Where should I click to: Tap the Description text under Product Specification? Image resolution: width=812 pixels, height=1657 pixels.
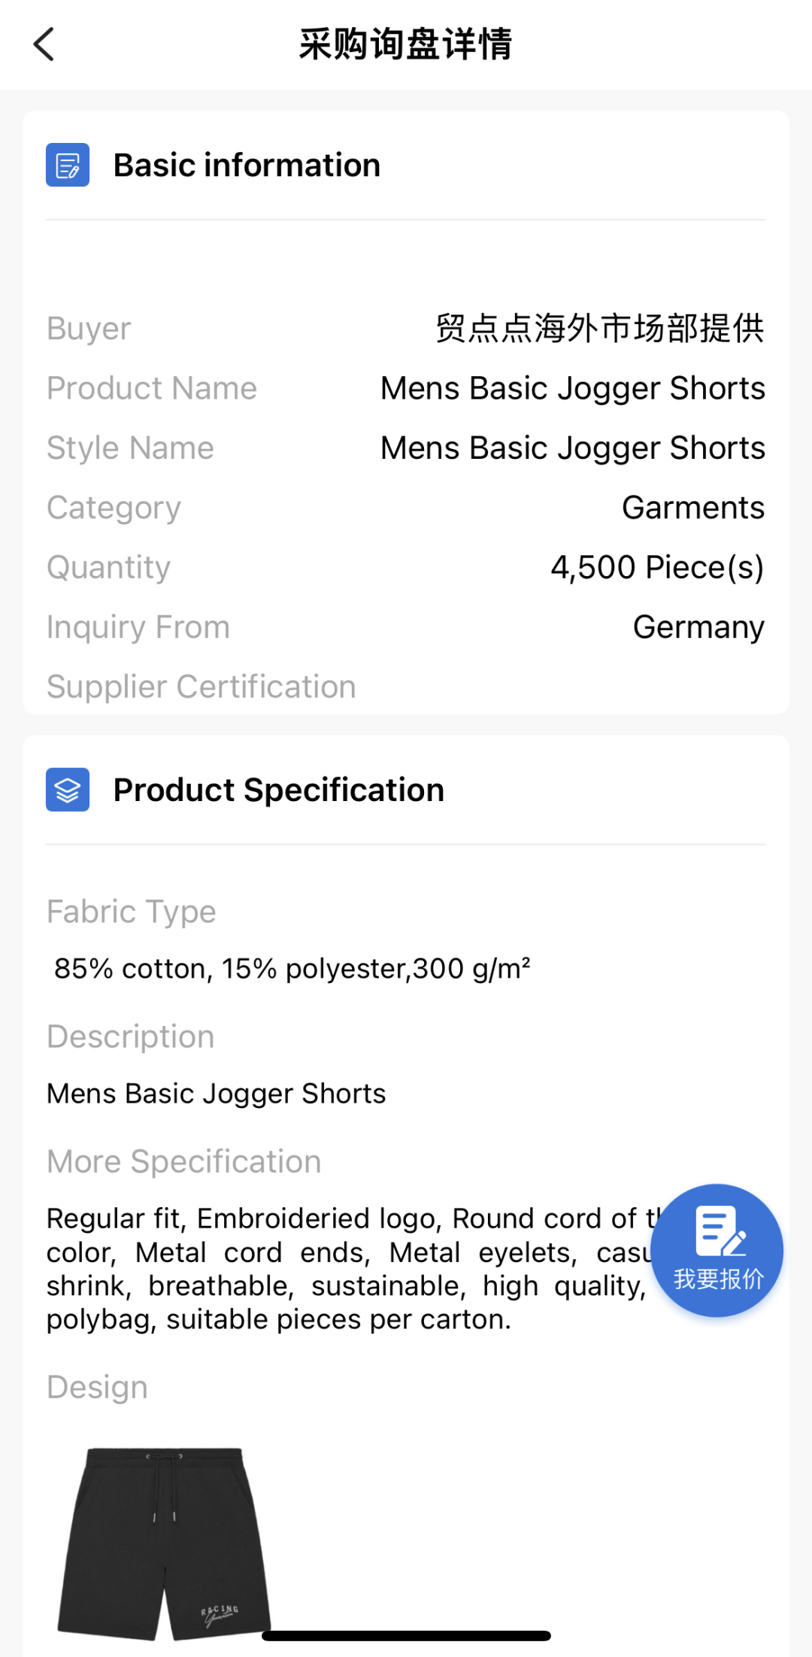[x=217, y=1094]
